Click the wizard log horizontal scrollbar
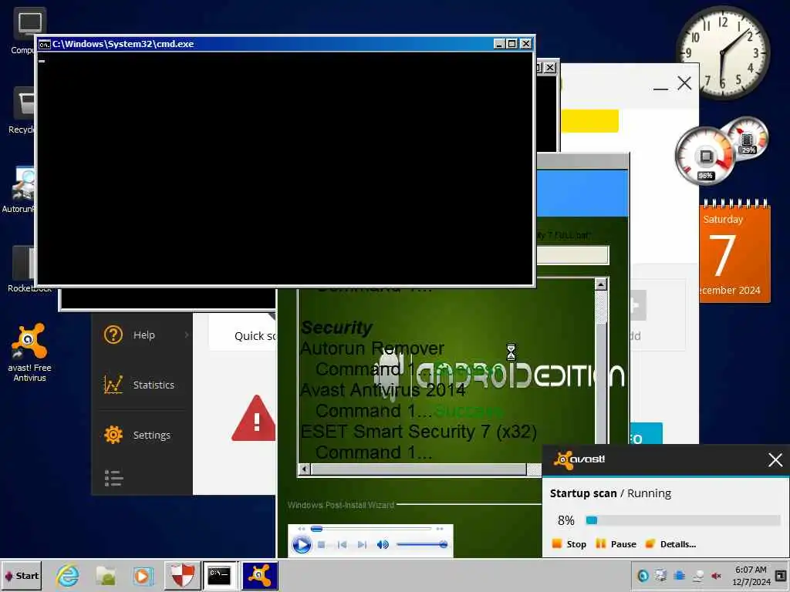 [x=419, y=469]
